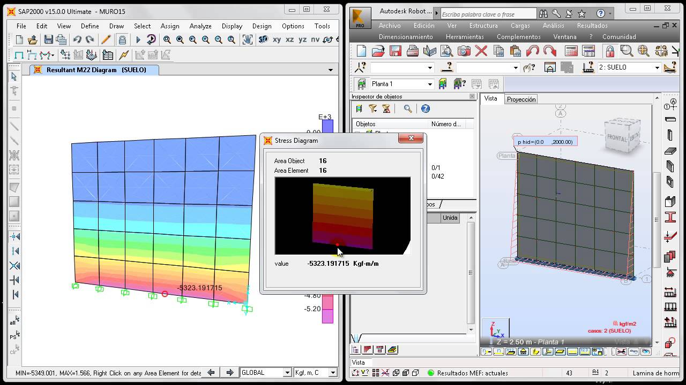Viewport: 686px width, 385px height.
Task: Toggle the Robot results lock padlock
Action: 609,51
